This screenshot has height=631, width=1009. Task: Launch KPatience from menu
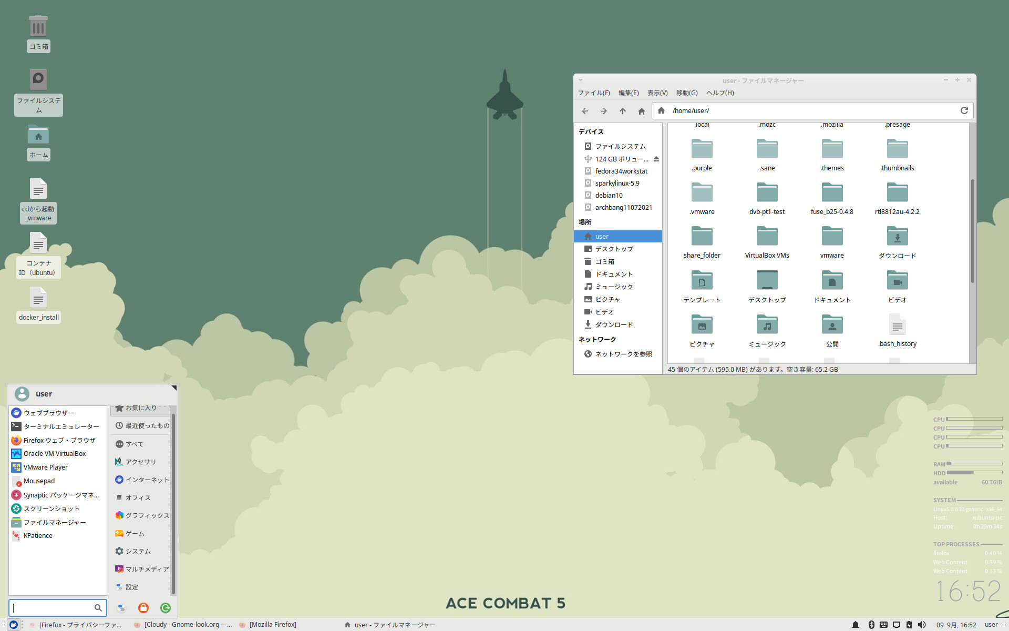click(57, 535)
